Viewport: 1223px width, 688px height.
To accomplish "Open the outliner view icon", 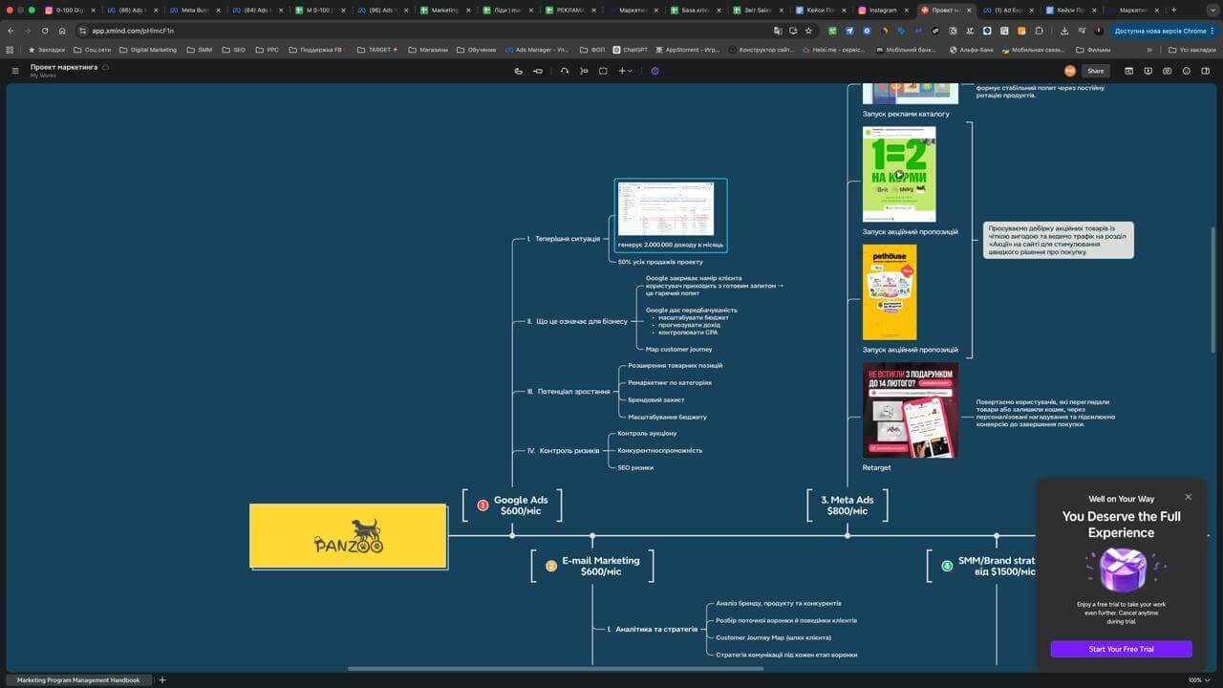I will click(x=1128, y=71).
